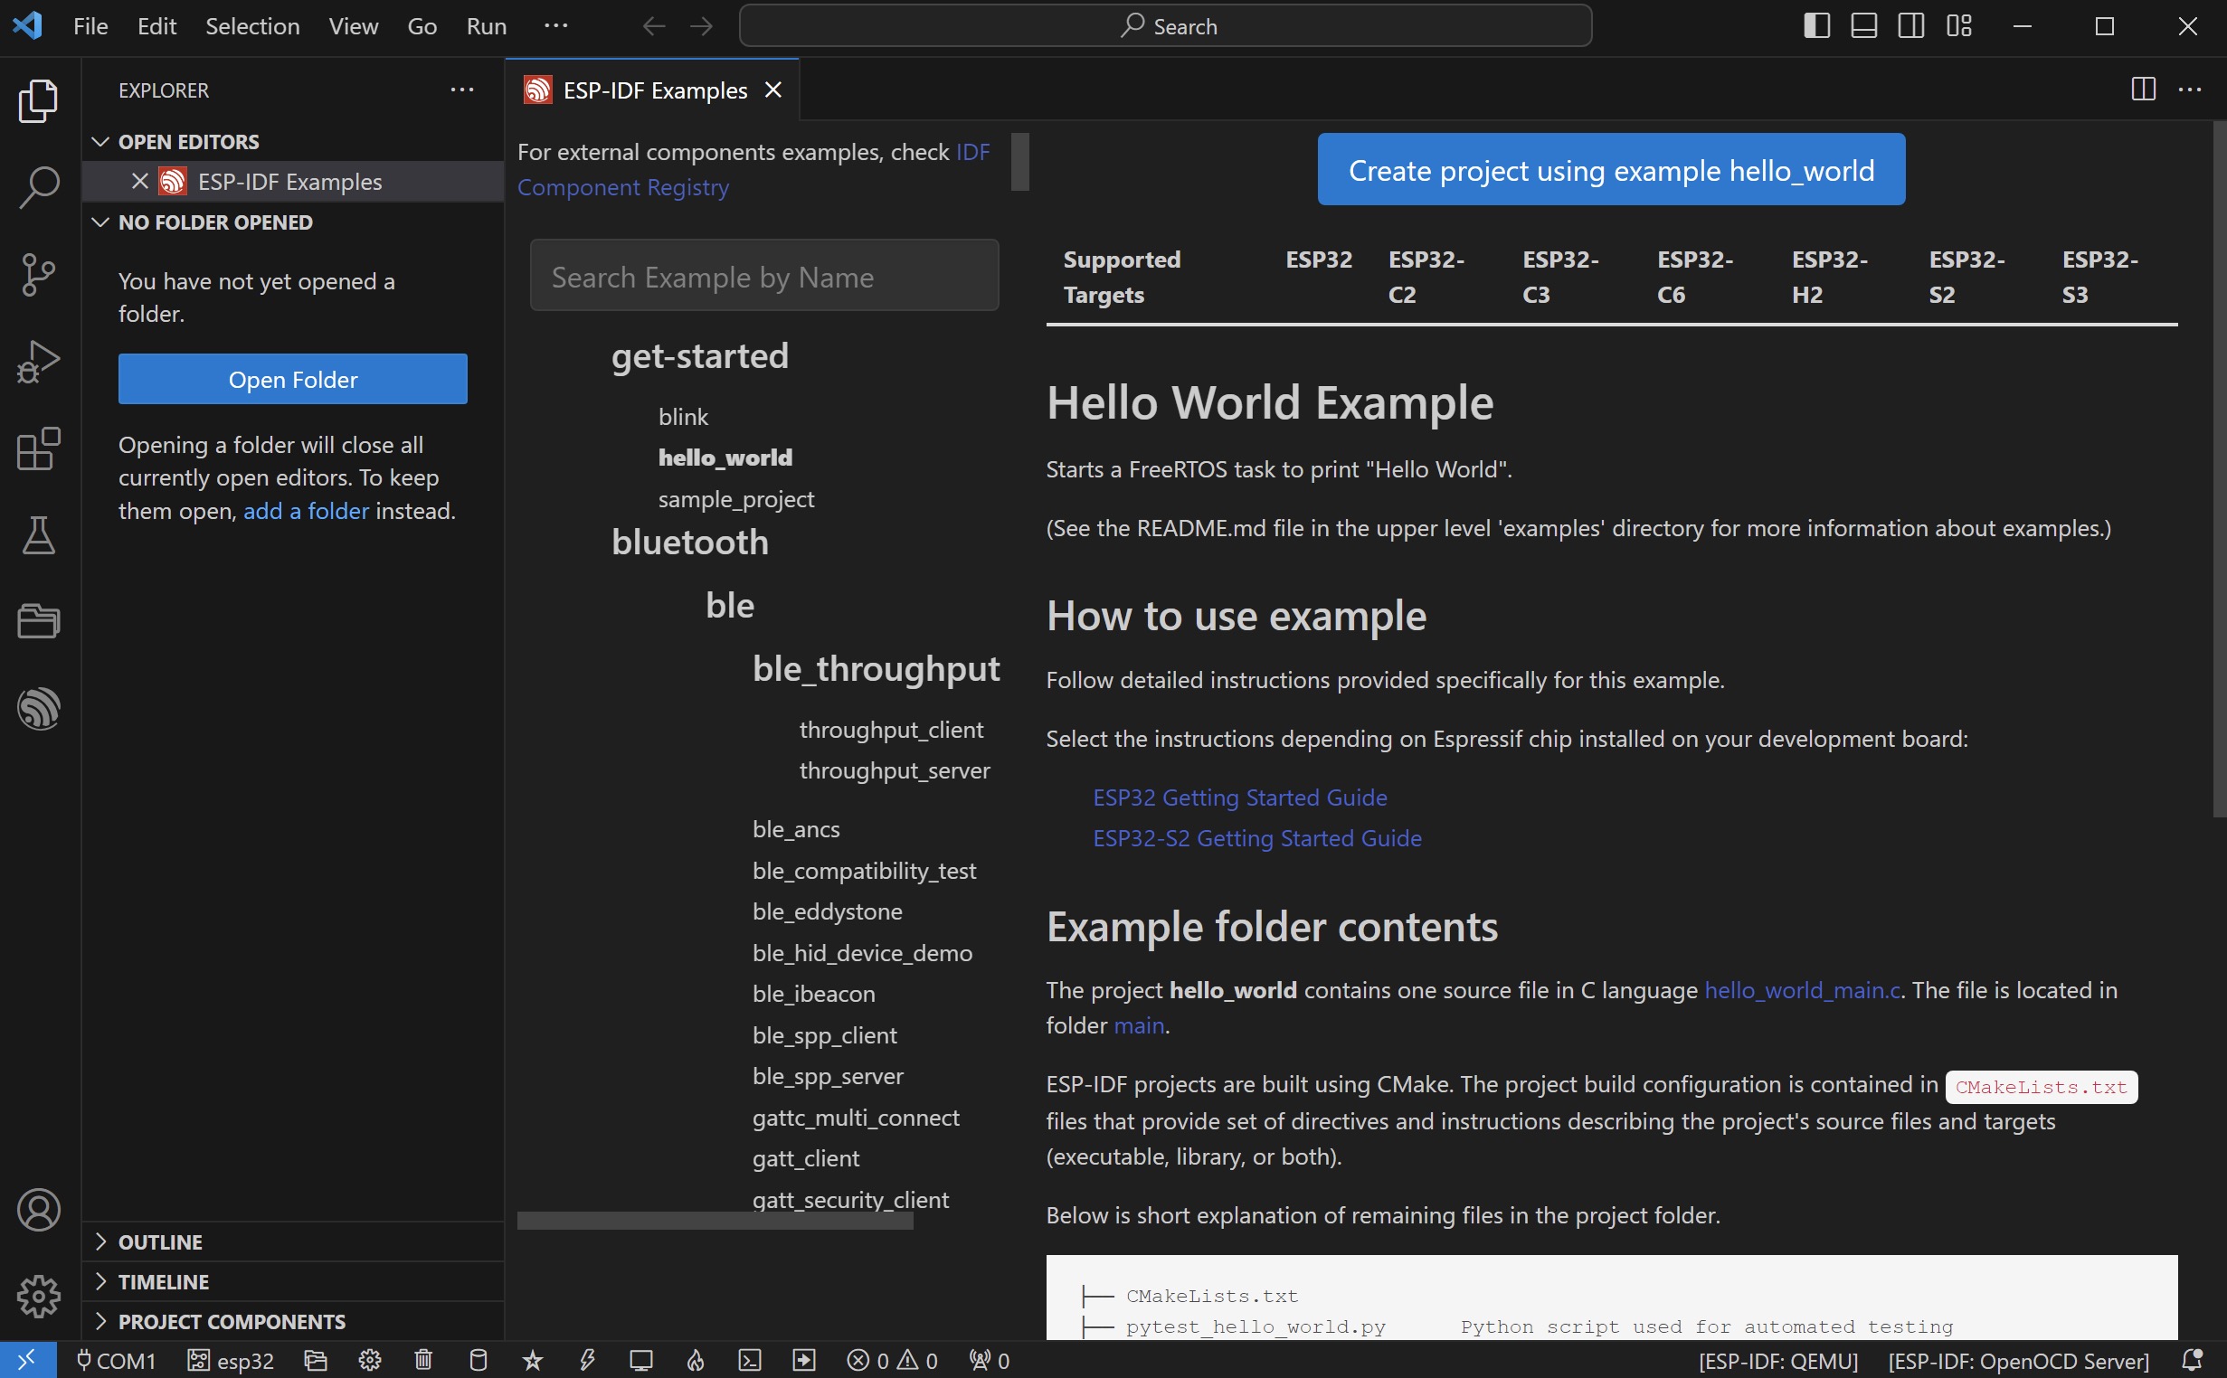
Task: Click the ESP-IDF Examples RSS icon
Action: (x=537, y=90)
